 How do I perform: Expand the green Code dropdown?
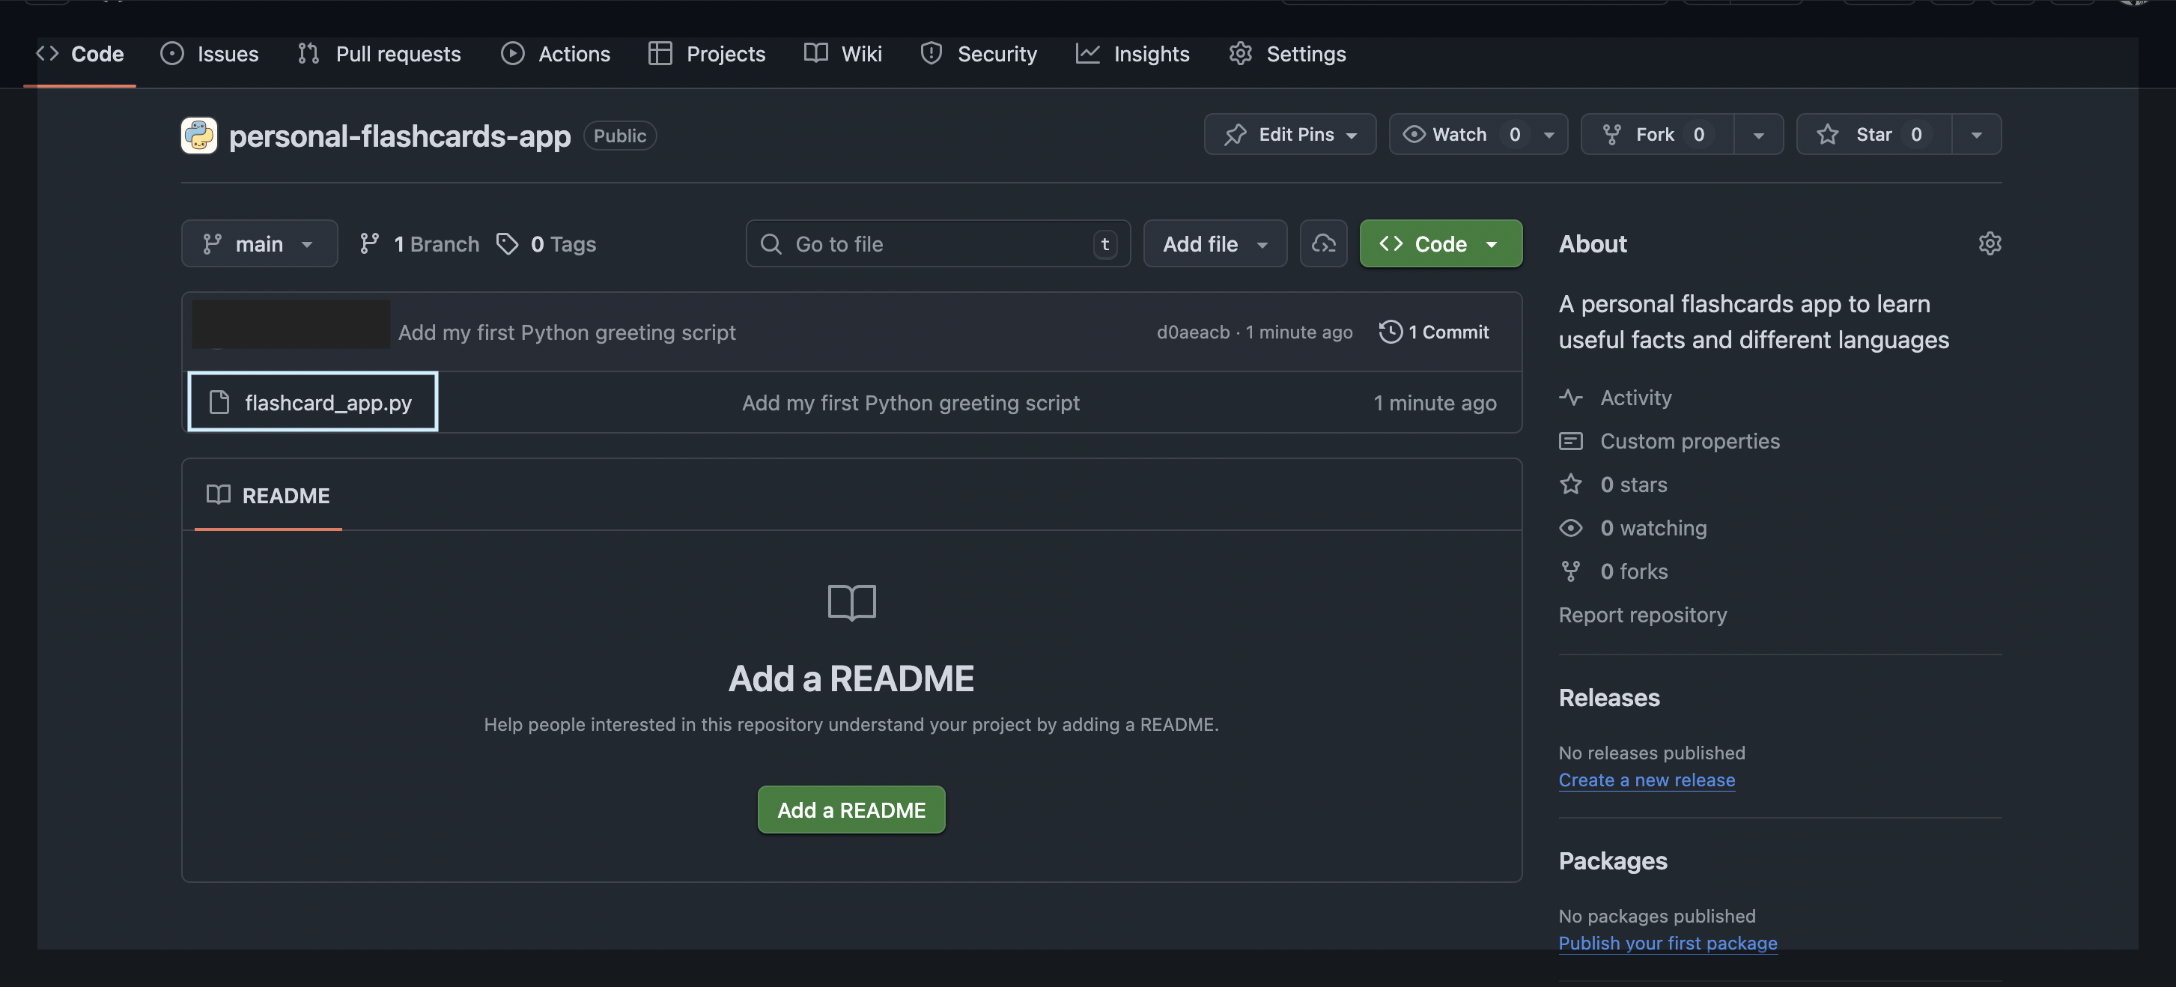pos(1440,243)
